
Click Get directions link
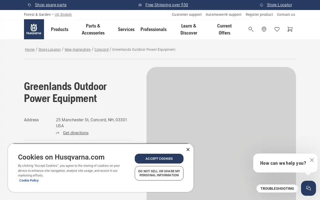click(x=76, y=133)
